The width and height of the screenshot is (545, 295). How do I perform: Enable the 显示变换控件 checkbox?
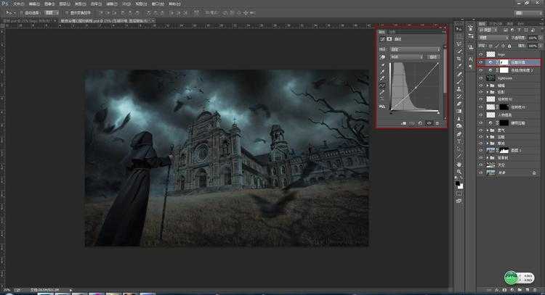pos(66,12)
